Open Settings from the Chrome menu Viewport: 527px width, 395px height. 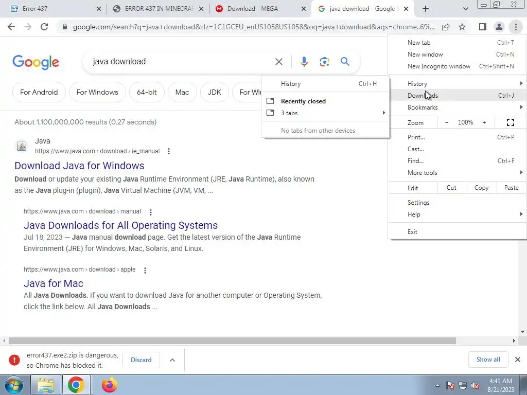coord(458,203)
